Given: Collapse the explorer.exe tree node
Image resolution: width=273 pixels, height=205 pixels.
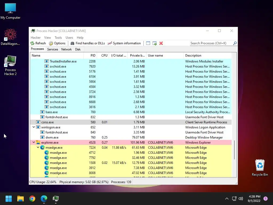Looking at the screenshot, I should pyautogui.click(x=34, y=142).
